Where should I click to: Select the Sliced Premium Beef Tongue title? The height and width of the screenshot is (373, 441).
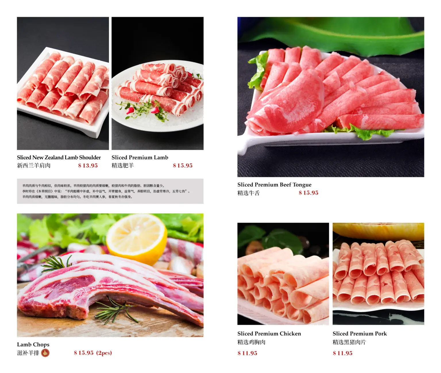274,185
